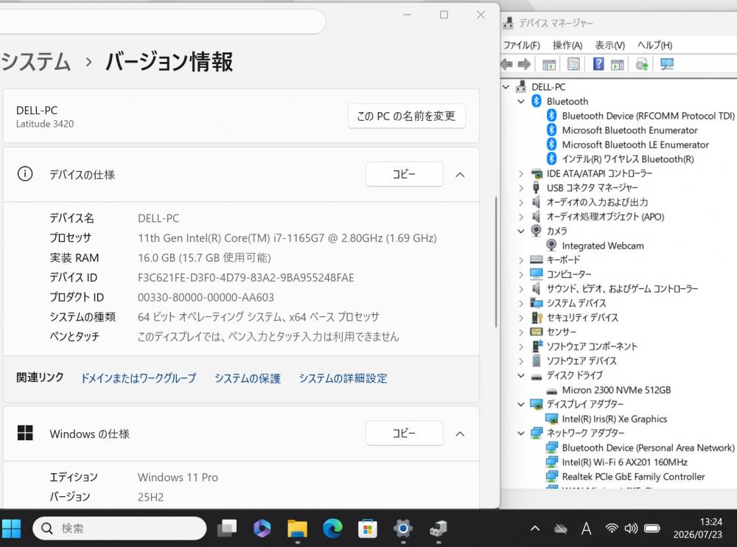Open the ファイル(F) menu
This screenshot has width=737, height=547.
tap(522, 45)
